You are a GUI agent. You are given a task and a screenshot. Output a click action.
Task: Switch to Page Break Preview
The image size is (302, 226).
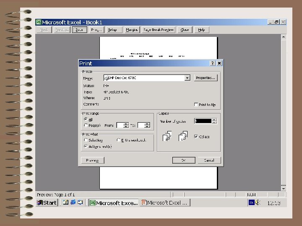pyautogui.click(x=159, y=30)
